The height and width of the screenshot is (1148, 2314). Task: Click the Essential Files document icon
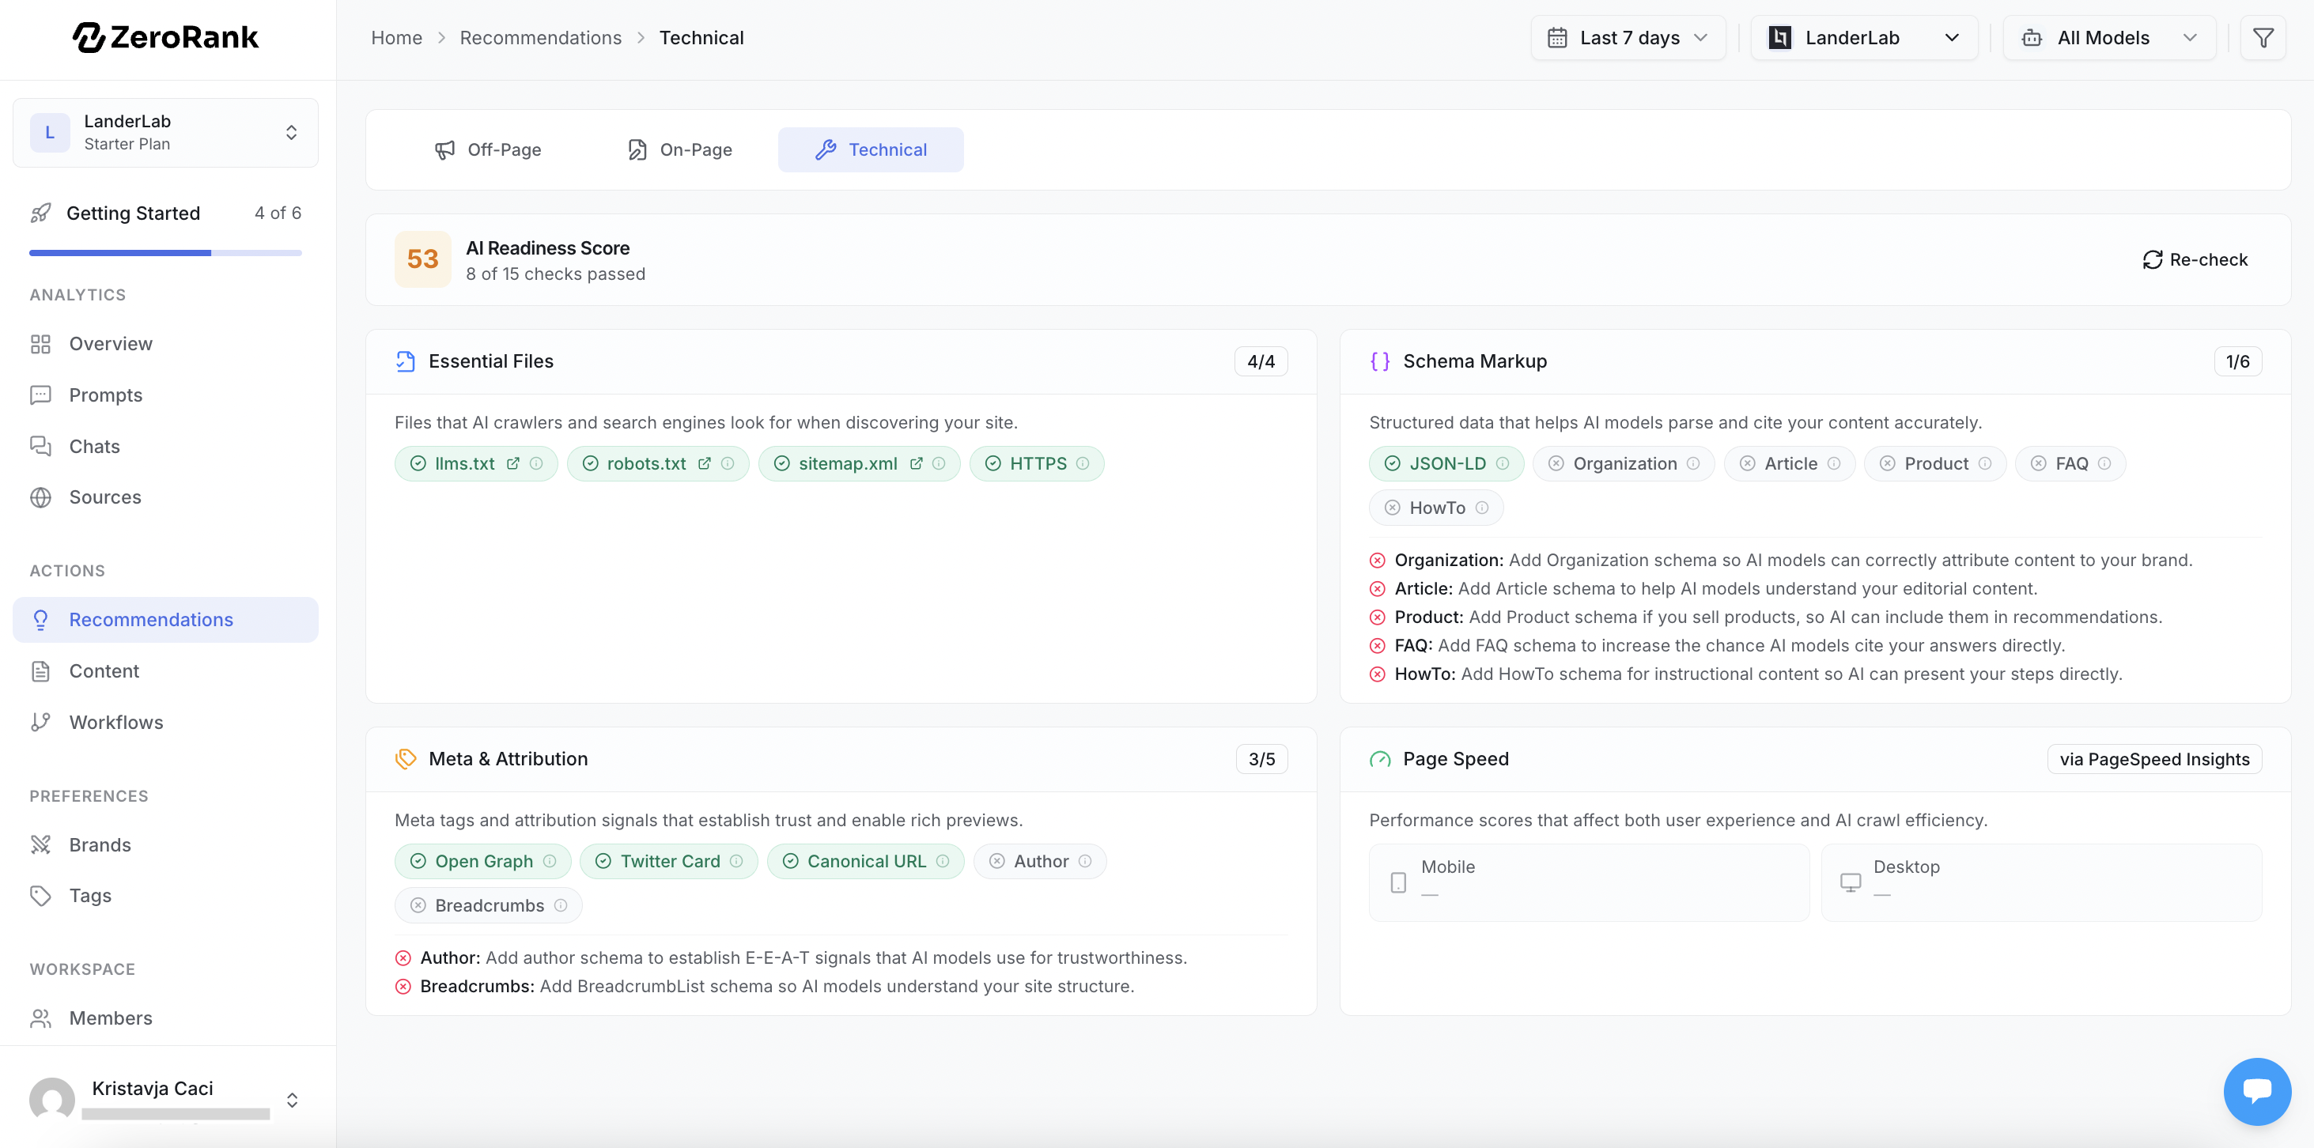point(406,361)
